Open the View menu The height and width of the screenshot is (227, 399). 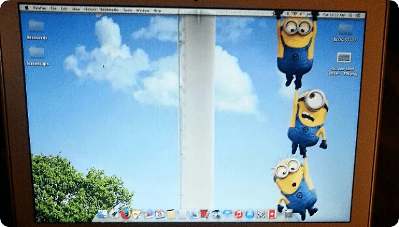pyautogui.click(x=76, y=9)
